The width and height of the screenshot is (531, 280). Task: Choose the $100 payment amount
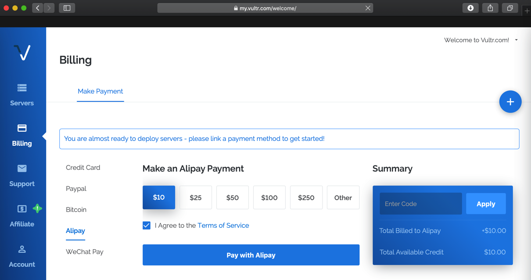pos(269,197)
